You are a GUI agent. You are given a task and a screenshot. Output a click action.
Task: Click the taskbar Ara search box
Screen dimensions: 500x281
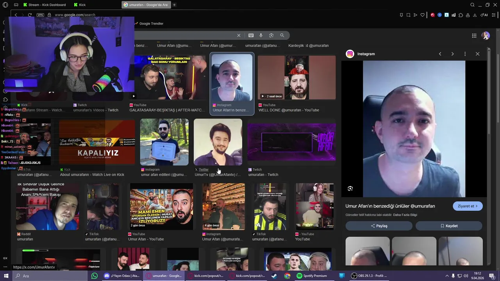(x=50, y=276)
